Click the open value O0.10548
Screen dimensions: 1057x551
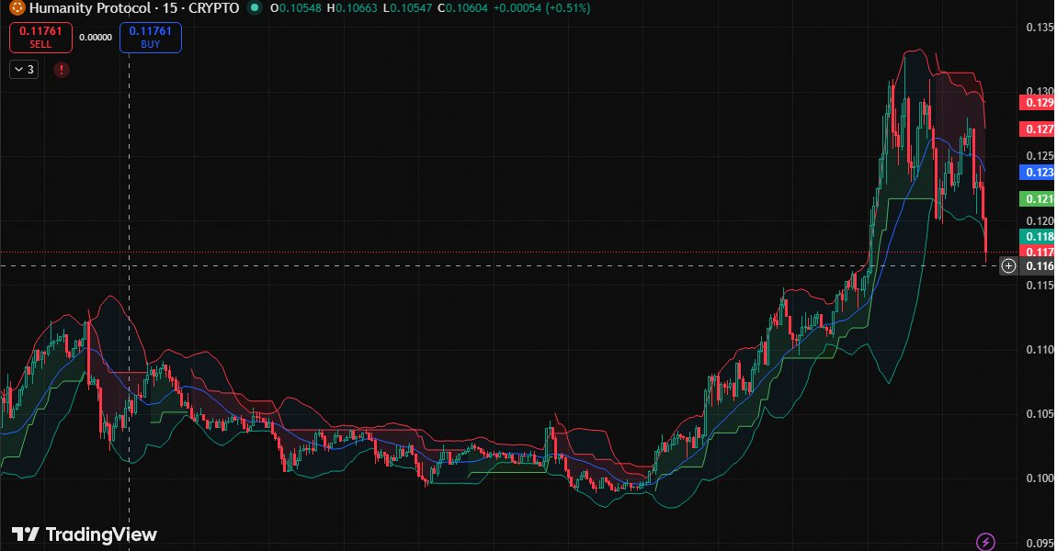click(295, 8)
